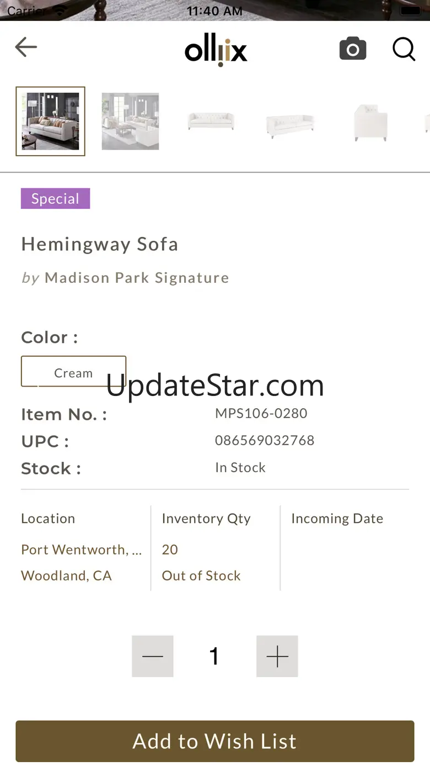Tap the Olliix logo

(x=216, y=51)
